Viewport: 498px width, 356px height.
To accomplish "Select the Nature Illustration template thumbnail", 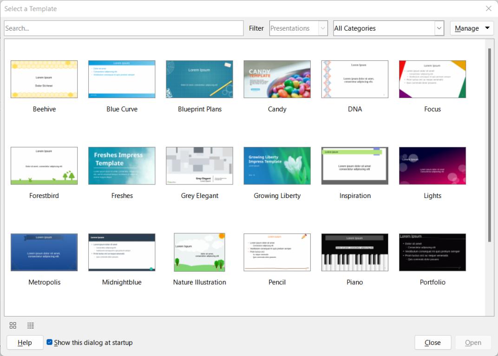I will pyautogui.click(x=199, y=252).
